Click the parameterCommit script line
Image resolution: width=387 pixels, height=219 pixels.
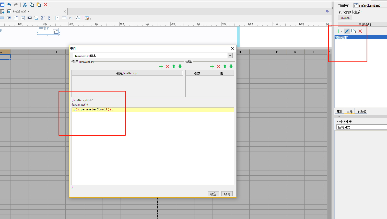153,109
